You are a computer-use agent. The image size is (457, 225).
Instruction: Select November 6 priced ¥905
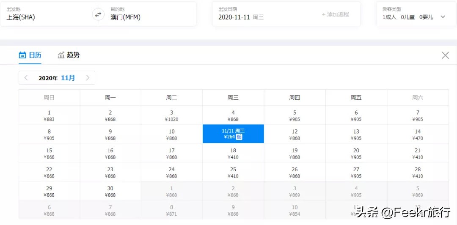point(356,115)
